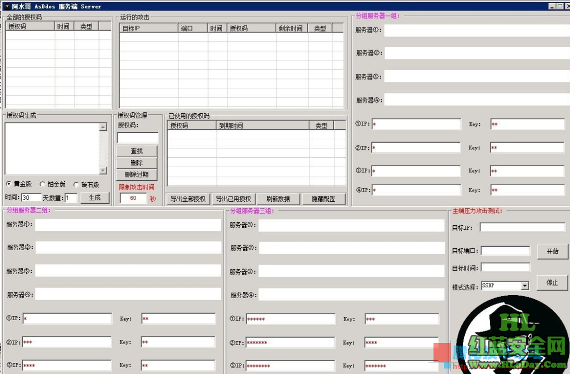The height and width of the screenshot is (374, 570).
Task: Click the 导出全部授权 button
Action: [x=188, y=199]
